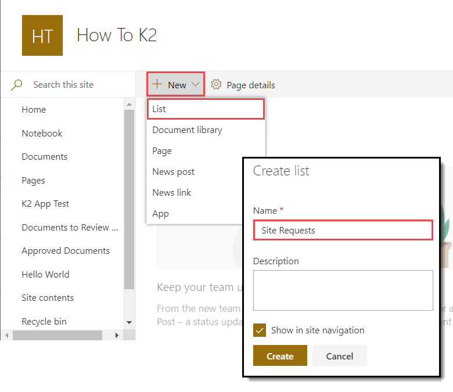
Task: Select List from the New menu
Action: (x=206, y=109)
